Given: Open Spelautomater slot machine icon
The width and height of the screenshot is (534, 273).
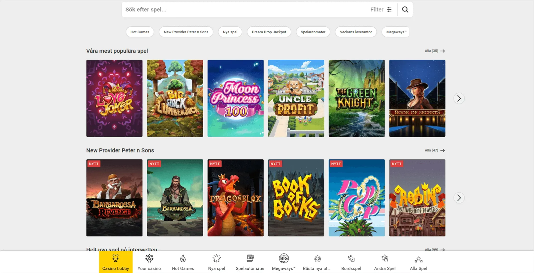Looking at the screenshot, I should (x=250, y=258).
